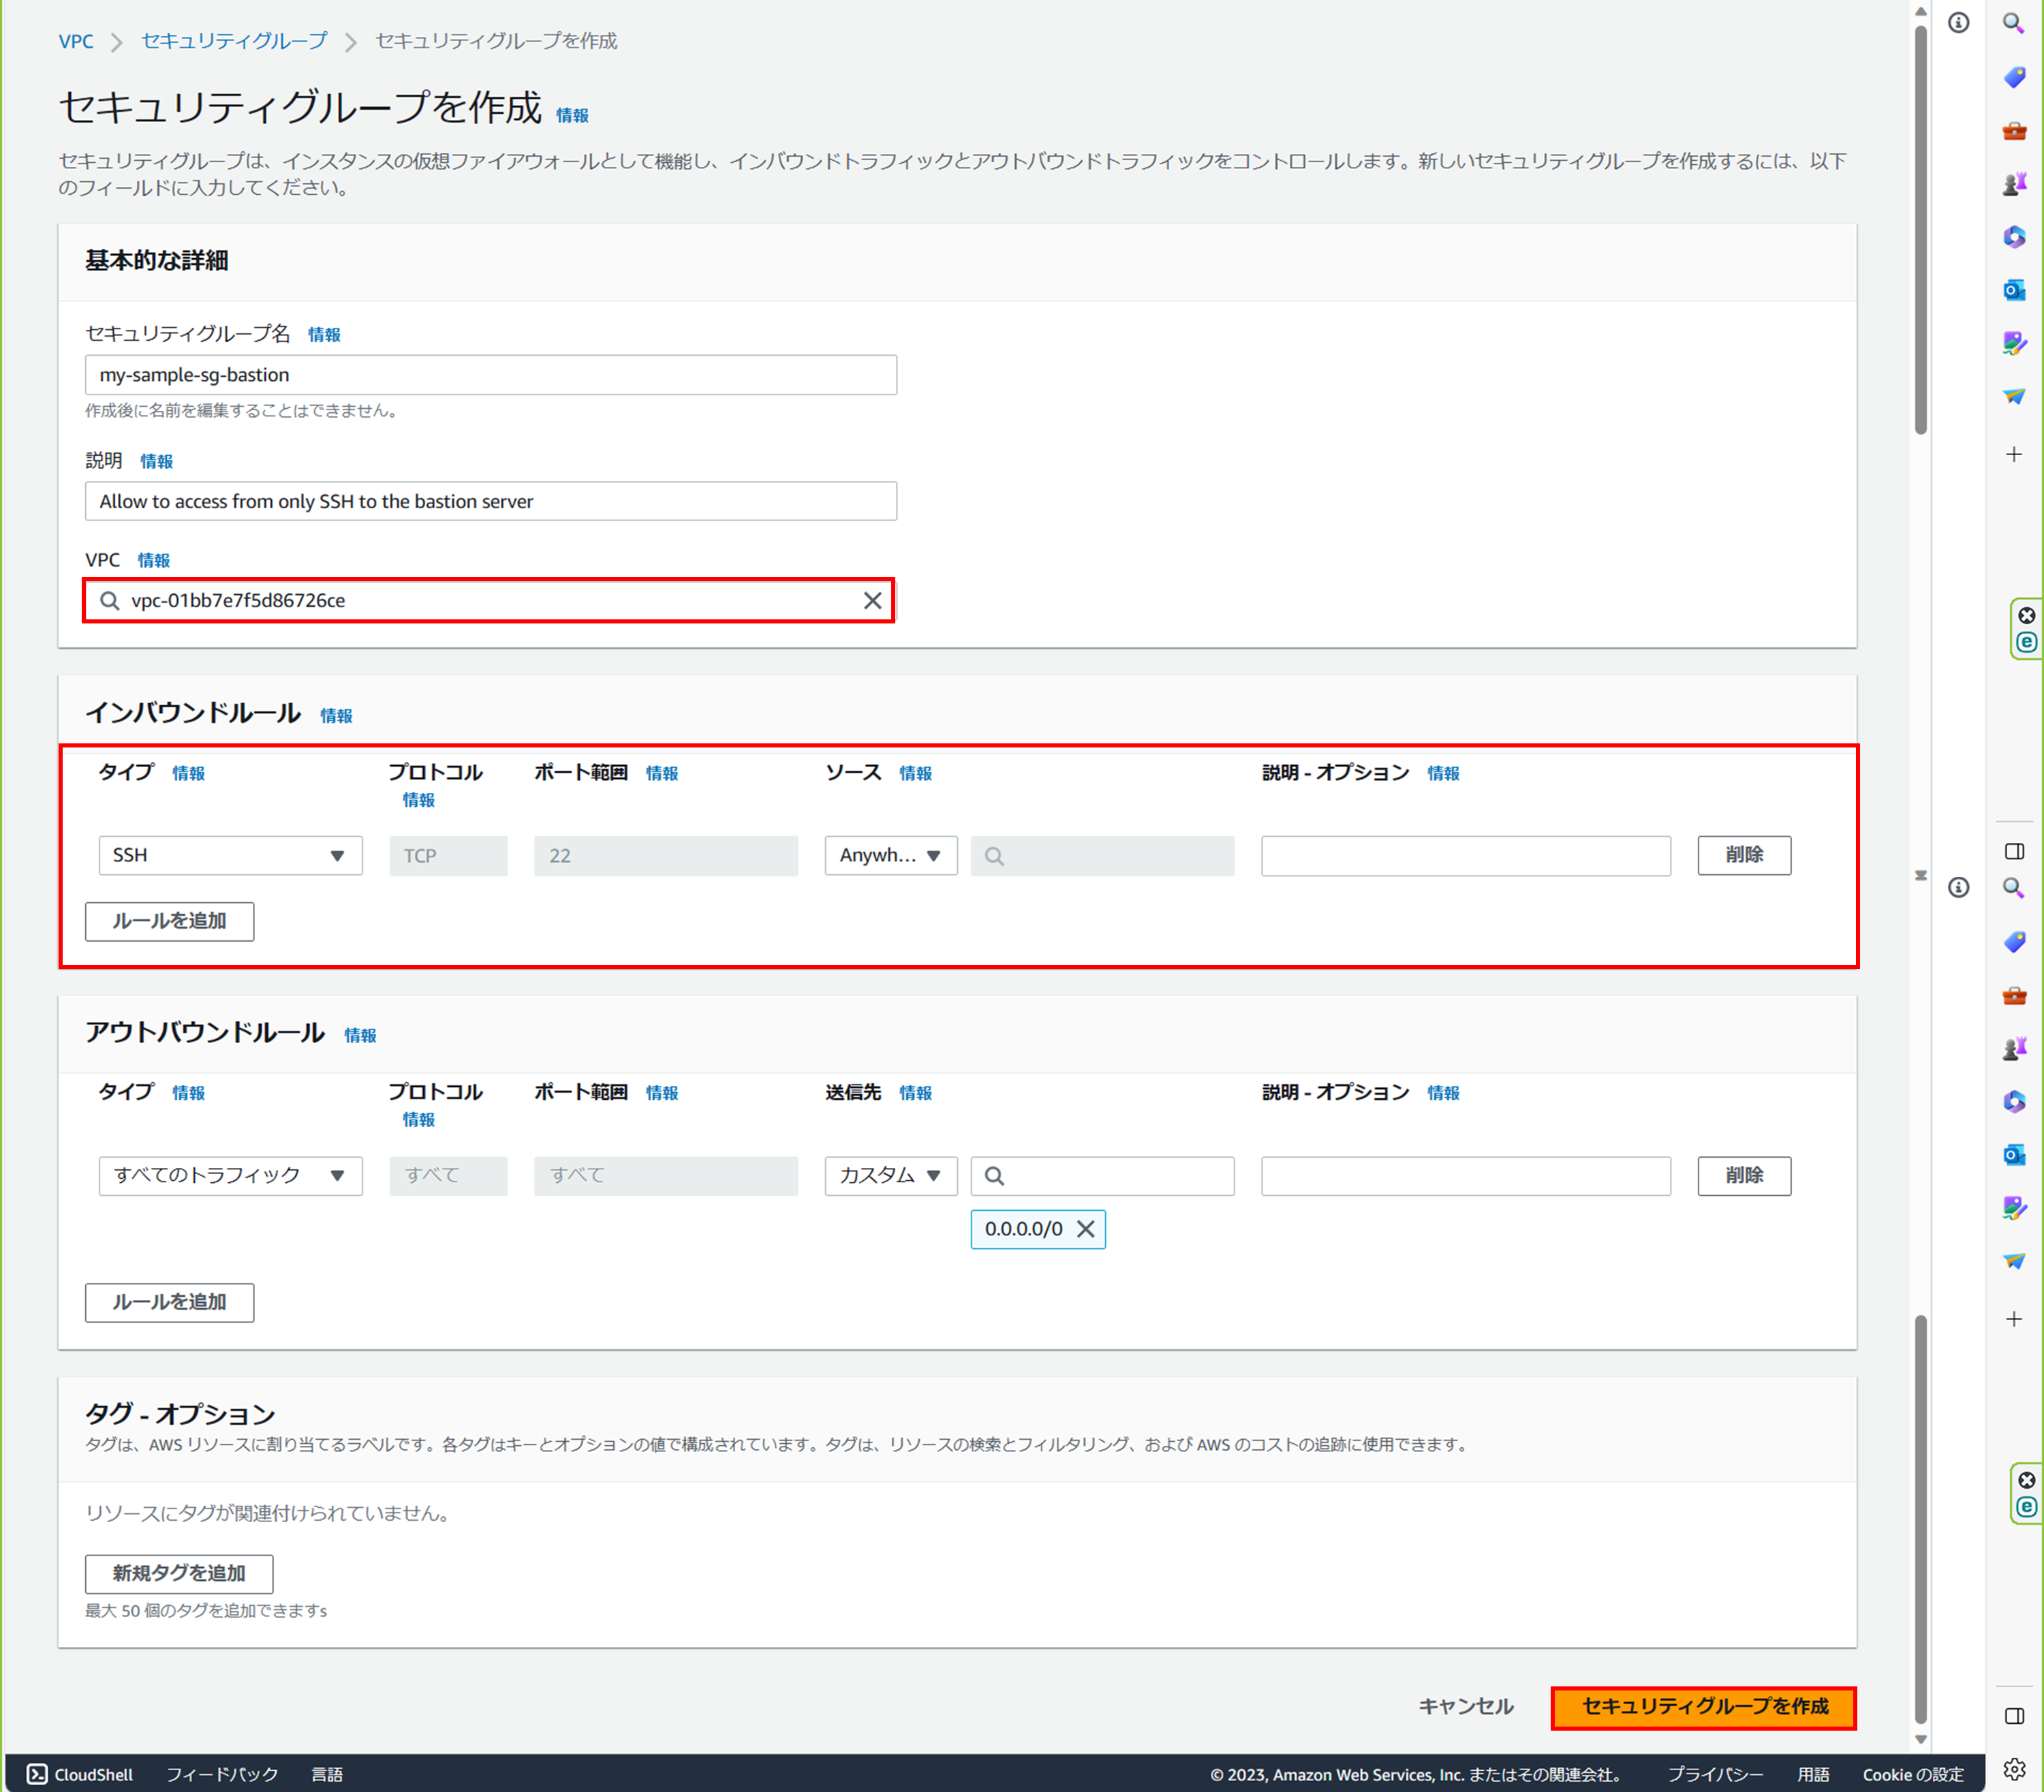Expand the inbound rule SSH type dropdown

pyautogui.click(x=230, y=856)
